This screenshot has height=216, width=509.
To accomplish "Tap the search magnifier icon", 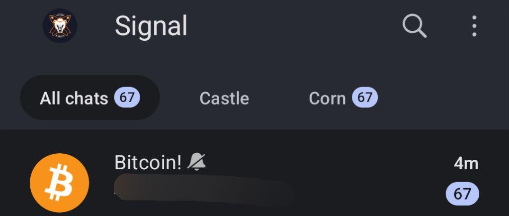I will point(414,25).
